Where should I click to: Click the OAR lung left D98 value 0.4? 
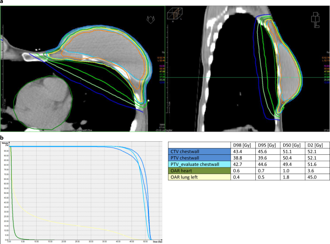point(237,177)
